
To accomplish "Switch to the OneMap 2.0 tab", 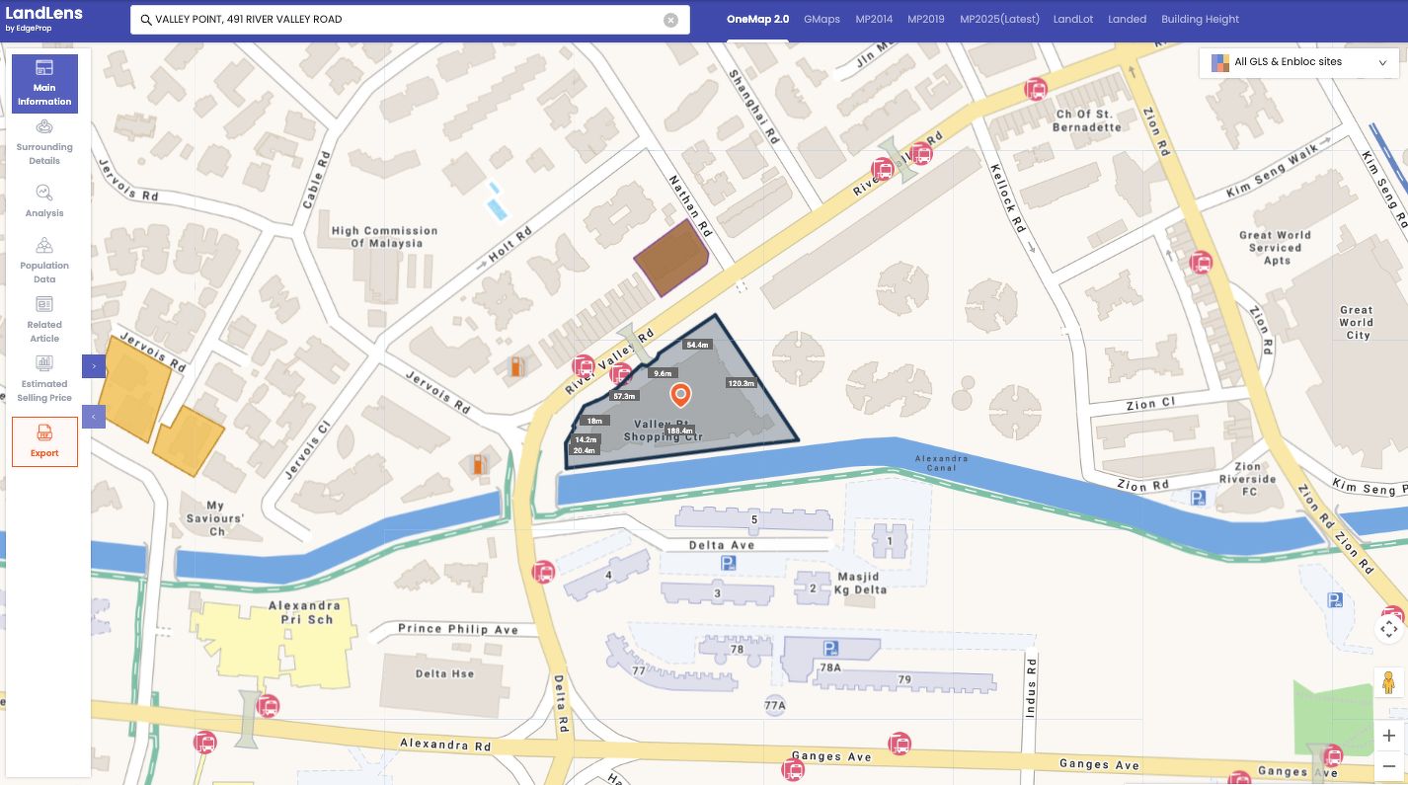I will point(757,19).
